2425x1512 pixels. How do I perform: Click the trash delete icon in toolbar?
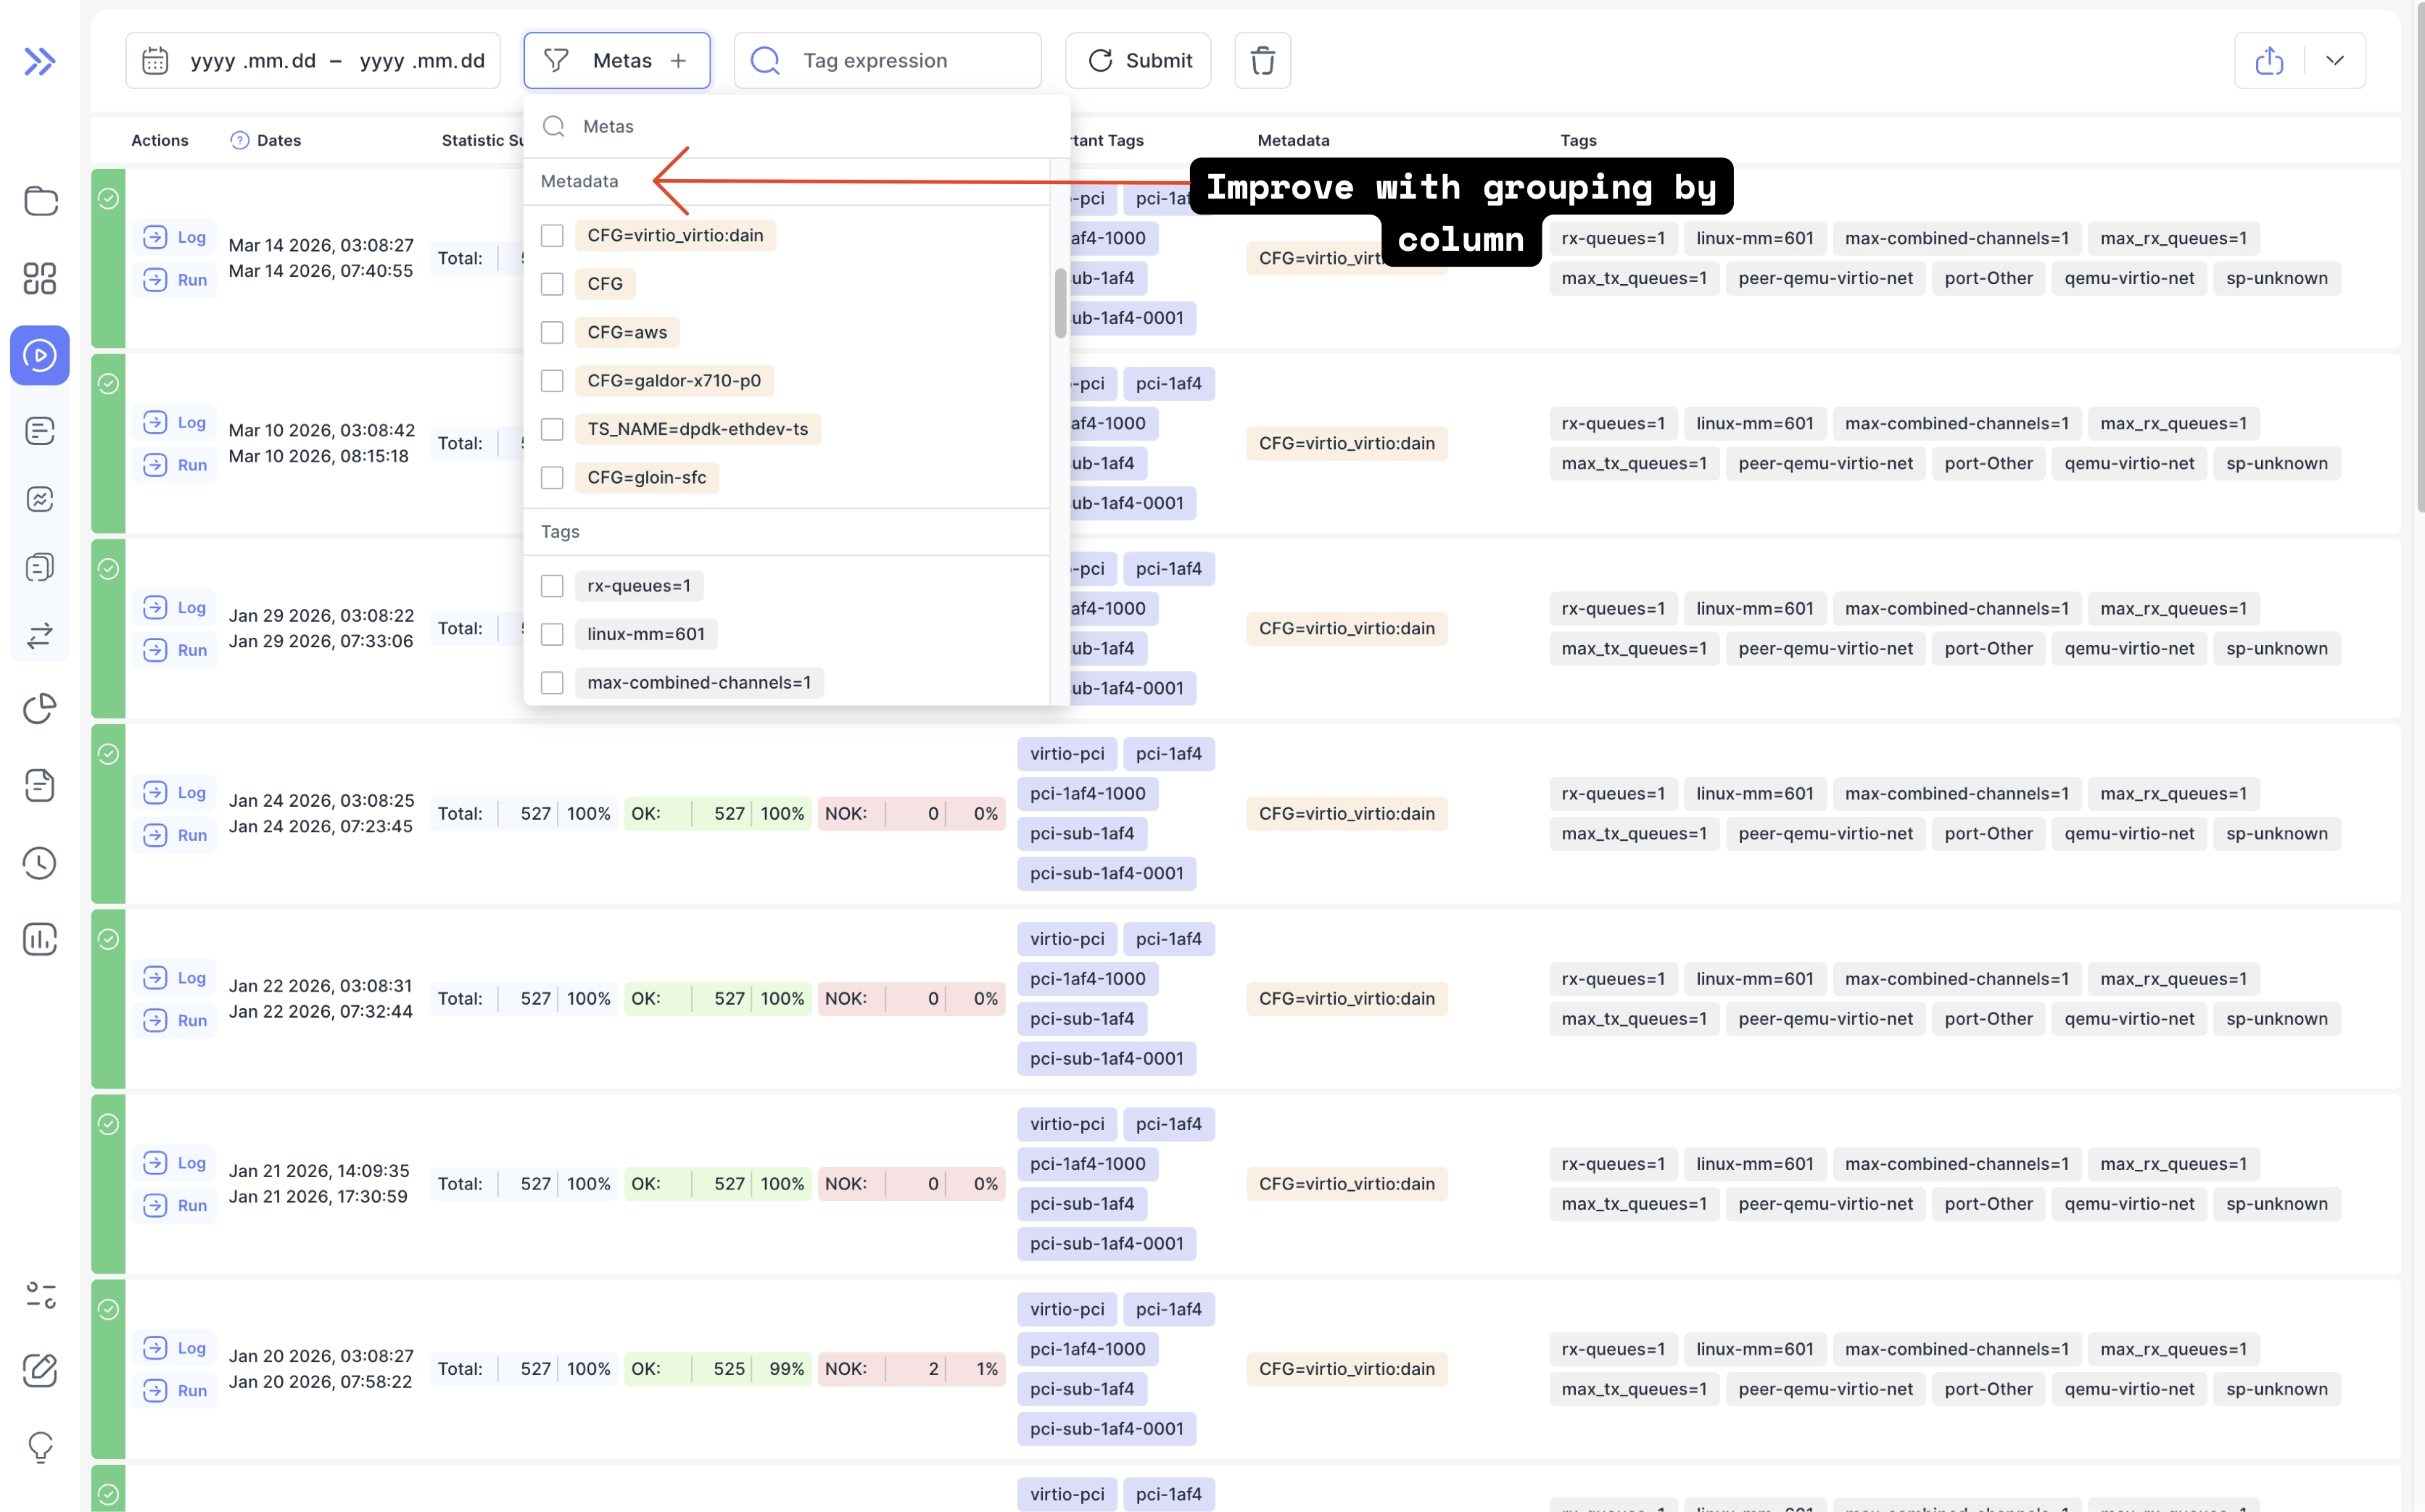click(x=1262, y=61)
